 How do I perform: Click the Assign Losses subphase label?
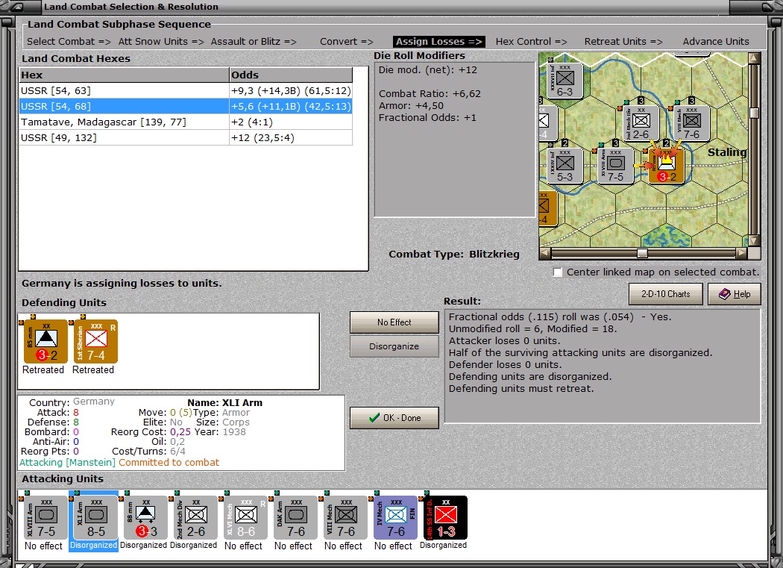(439, 42)
